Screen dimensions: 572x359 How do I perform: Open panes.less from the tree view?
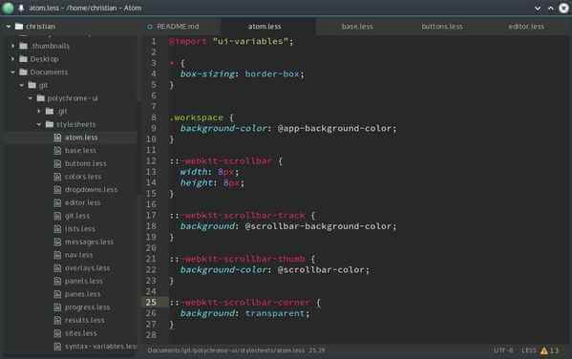[82, 294]
